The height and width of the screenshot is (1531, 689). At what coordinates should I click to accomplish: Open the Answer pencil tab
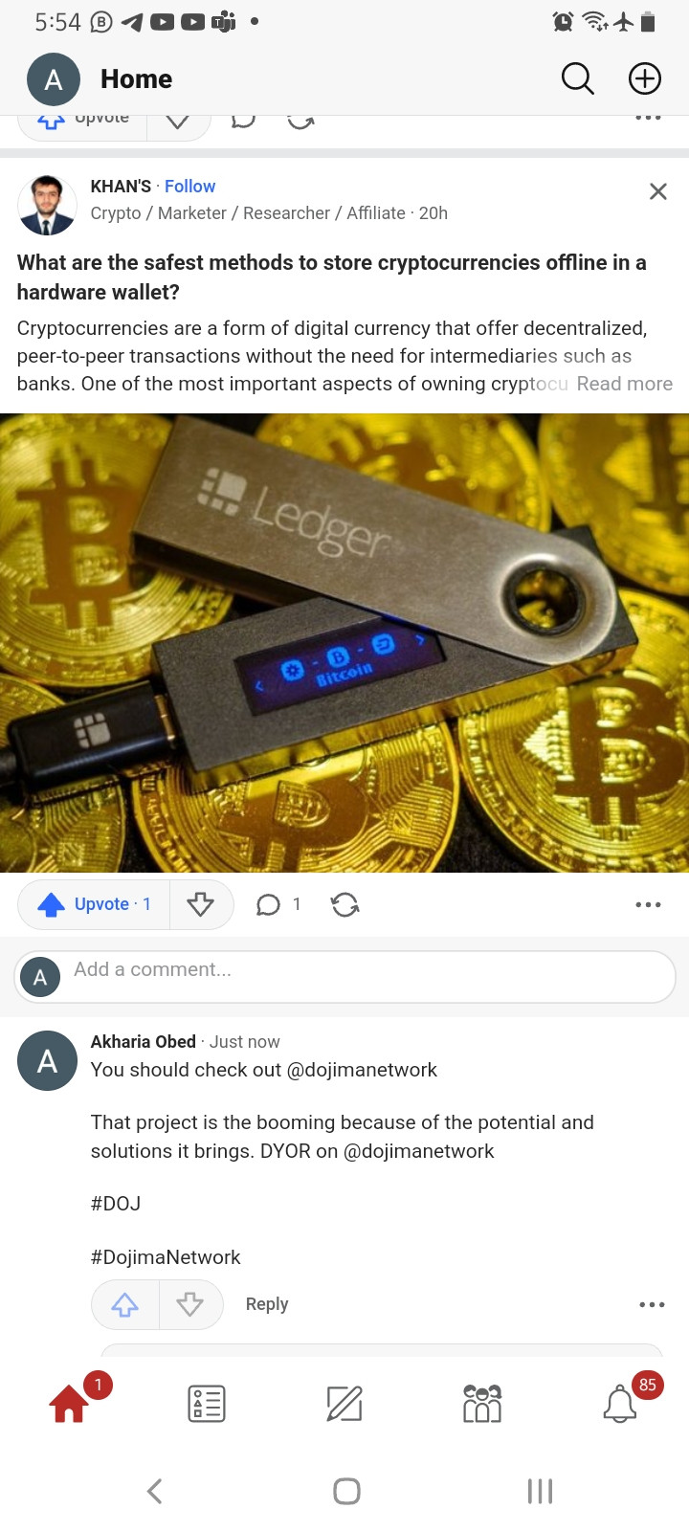[344, 1404]
